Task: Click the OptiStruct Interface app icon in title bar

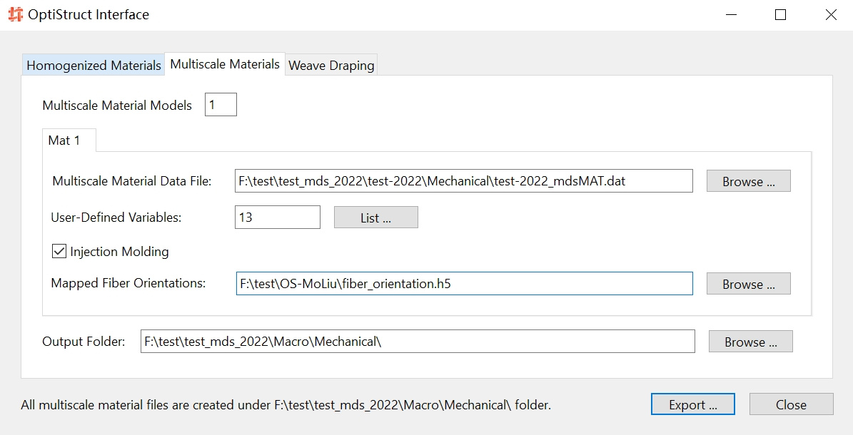Action: tap(15, 15)
